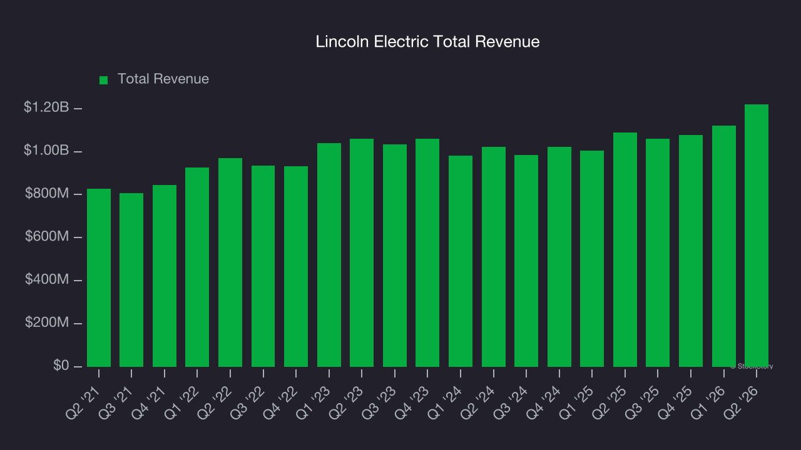Select the Q1 '25 revenue bar
The width and height of the screenshot is (801, 450).
pos(592,259)
